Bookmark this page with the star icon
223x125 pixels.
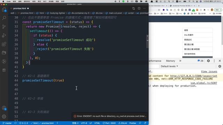click(159, 10)
